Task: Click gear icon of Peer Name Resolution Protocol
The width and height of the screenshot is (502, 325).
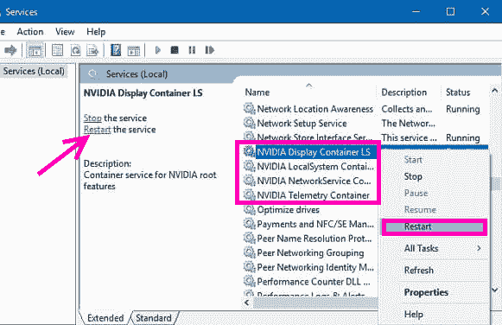Action: pos(249,238)
